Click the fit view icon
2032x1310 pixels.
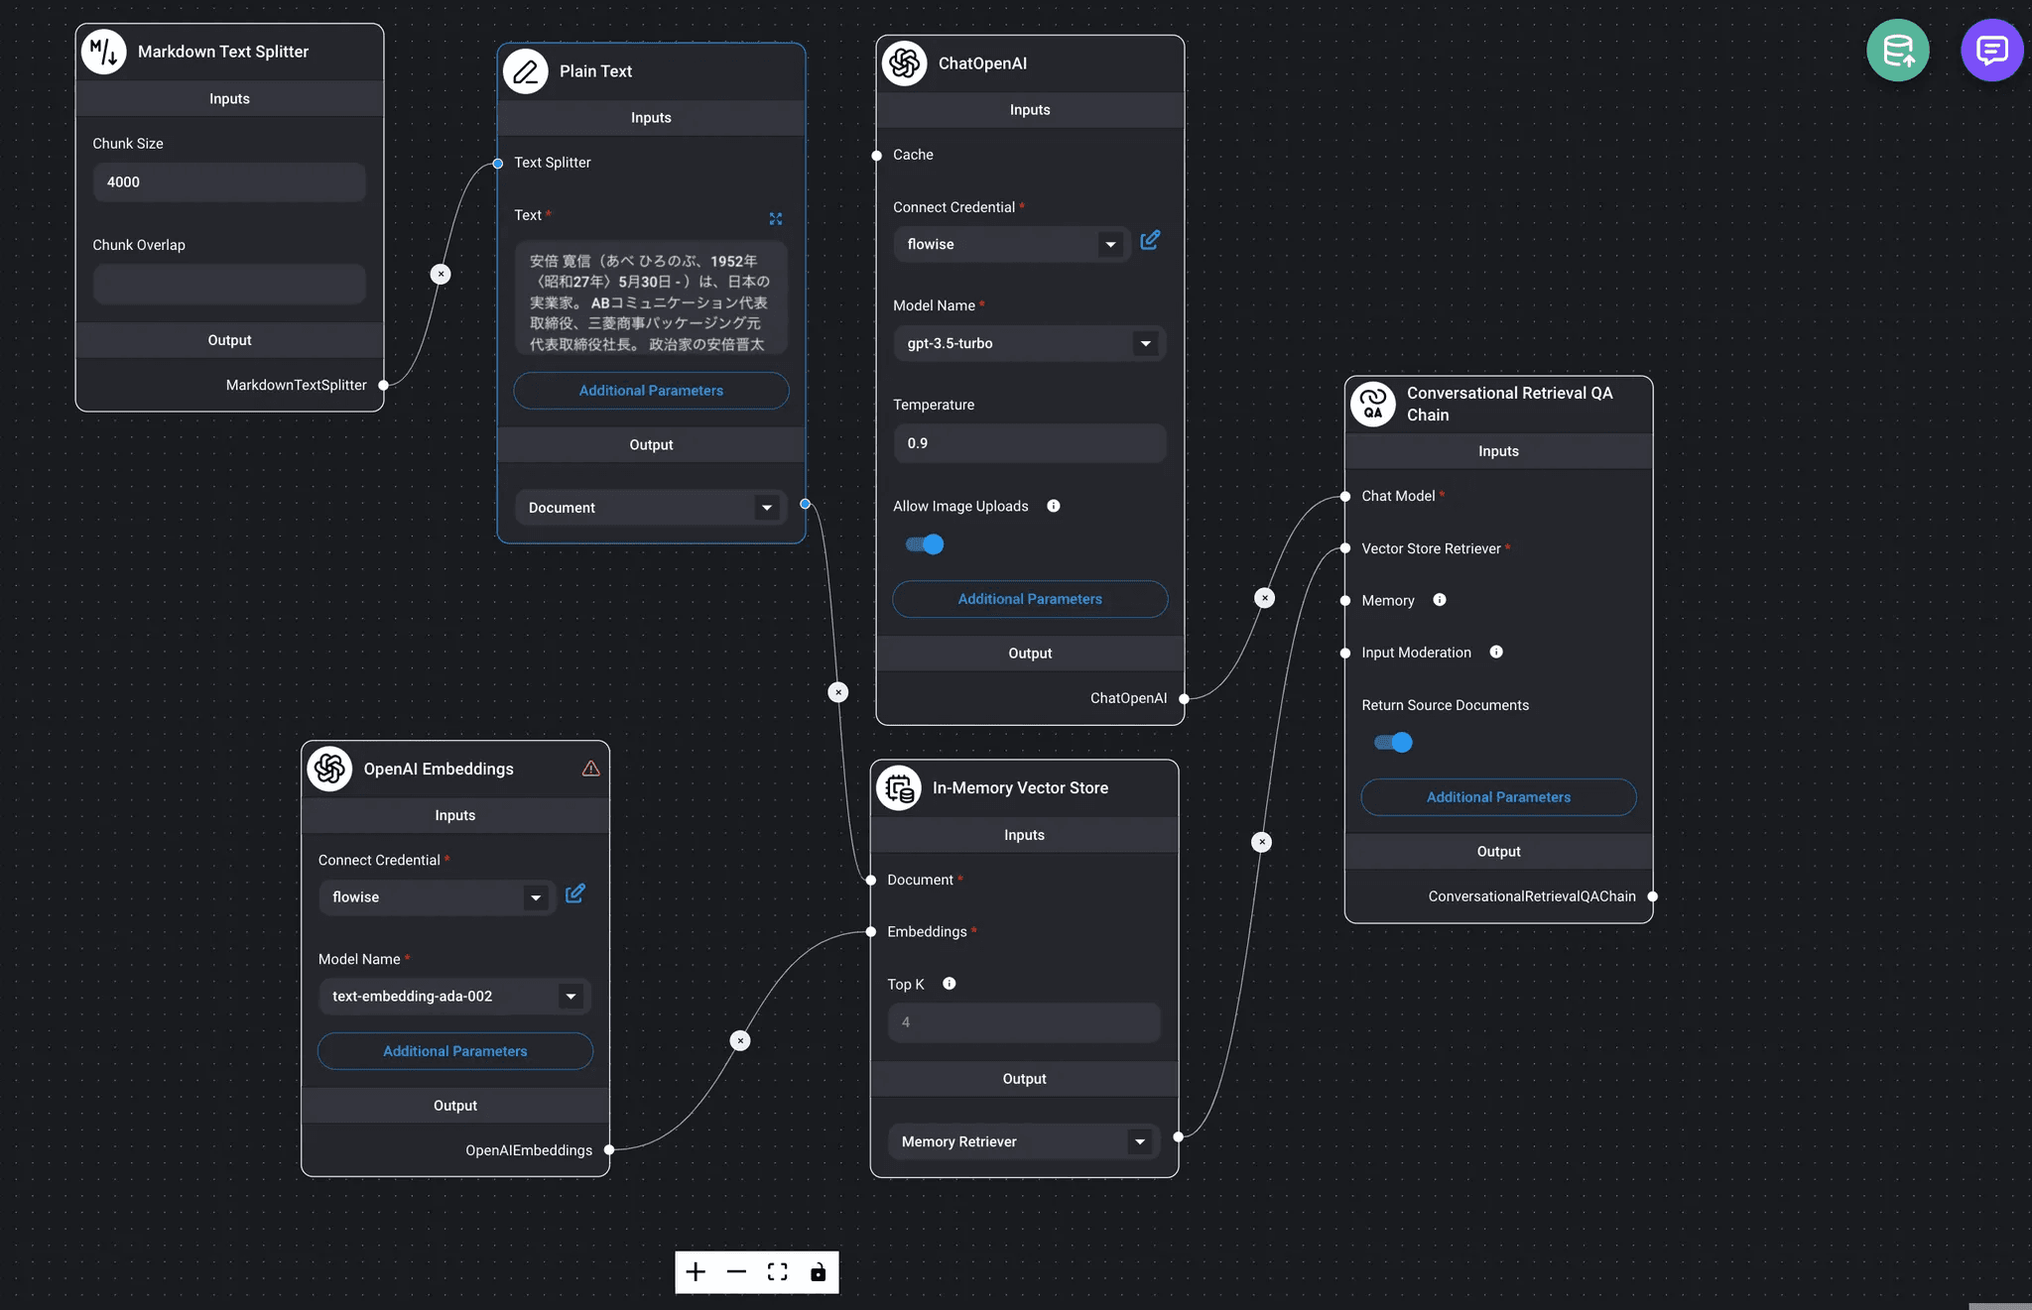tap(777, 1272)
